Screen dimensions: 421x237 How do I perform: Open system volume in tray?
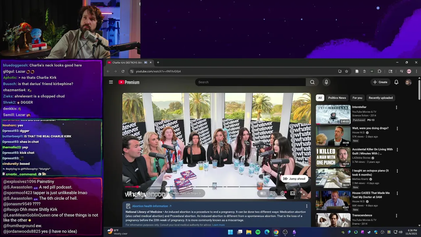coord(401,232)
